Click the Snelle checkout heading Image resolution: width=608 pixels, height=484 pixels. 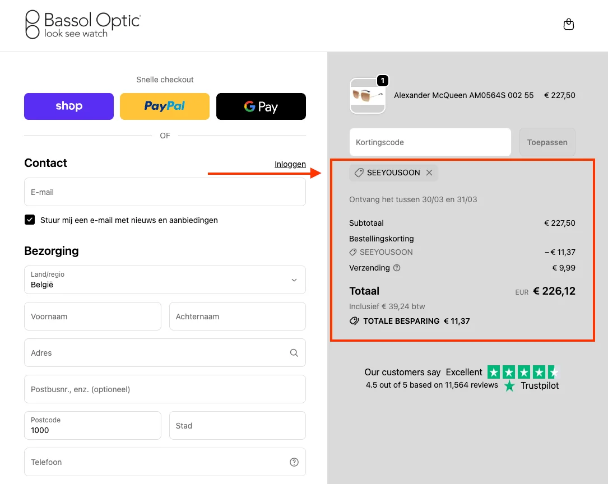[x=165, y=80]
